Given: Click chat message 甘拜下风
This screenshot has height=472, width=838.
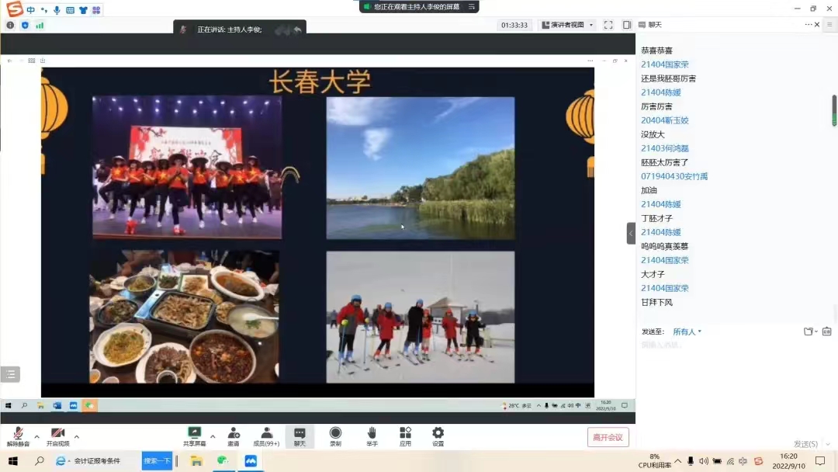Looking at the screenshot, I should (656, 302).
